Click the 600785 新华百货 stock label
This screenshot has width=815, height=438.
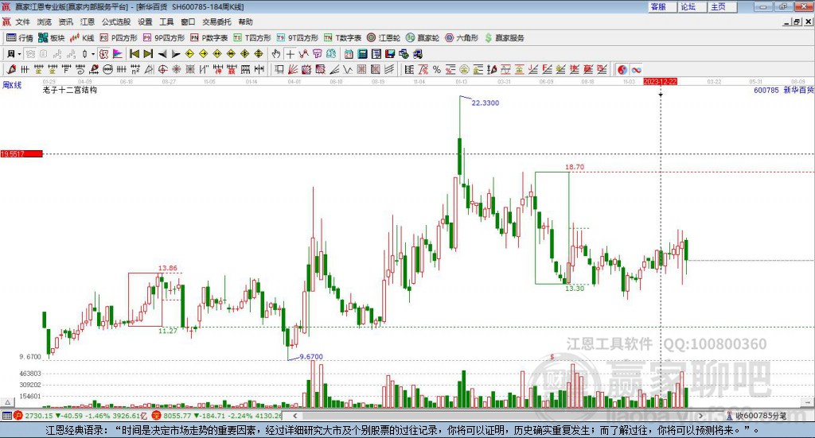click(784, 90)
